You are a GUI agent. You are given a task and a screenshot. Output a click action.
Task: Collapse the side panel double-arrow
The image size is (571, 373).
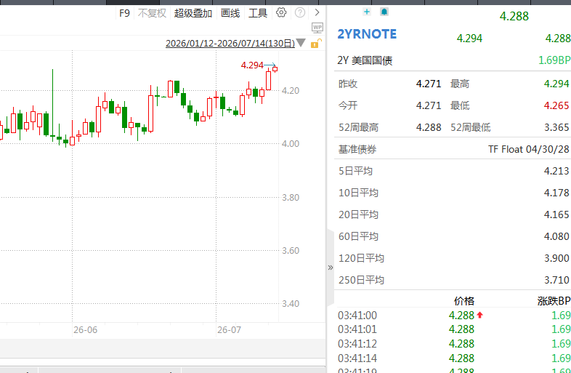(331, 268)
